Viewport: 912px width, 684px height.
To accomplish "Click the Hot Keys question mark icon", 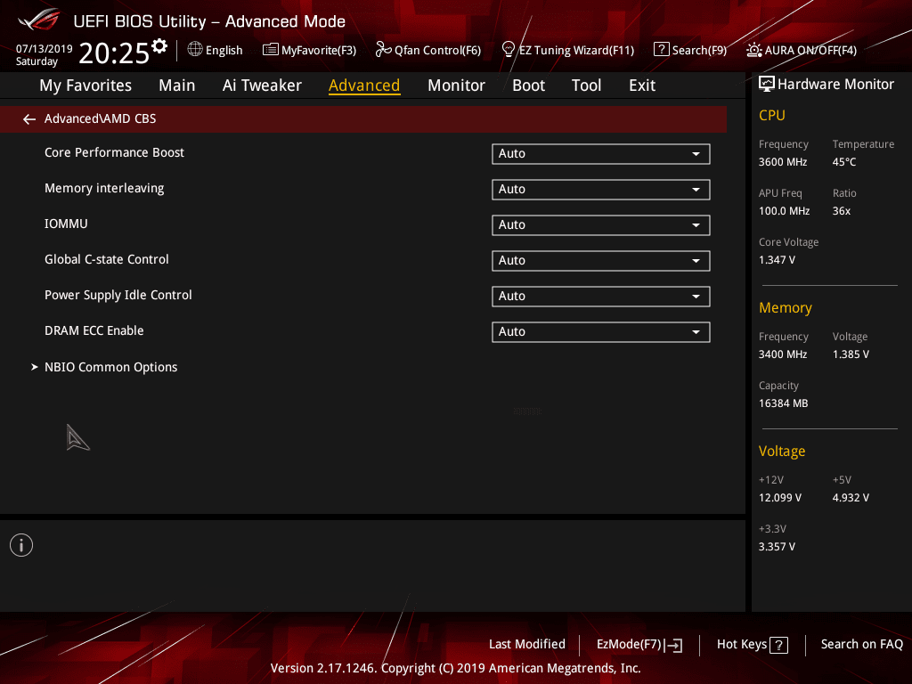I will [x=778, y=645].
